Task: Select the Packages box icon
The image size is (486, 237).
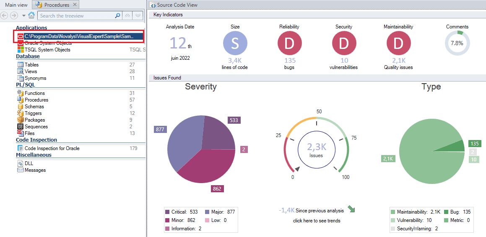Action: (x=21, y=120)
